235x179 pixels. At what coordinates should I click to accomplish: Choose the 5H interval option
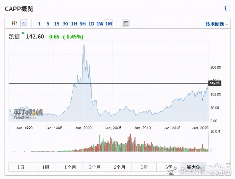click(82, 24)
